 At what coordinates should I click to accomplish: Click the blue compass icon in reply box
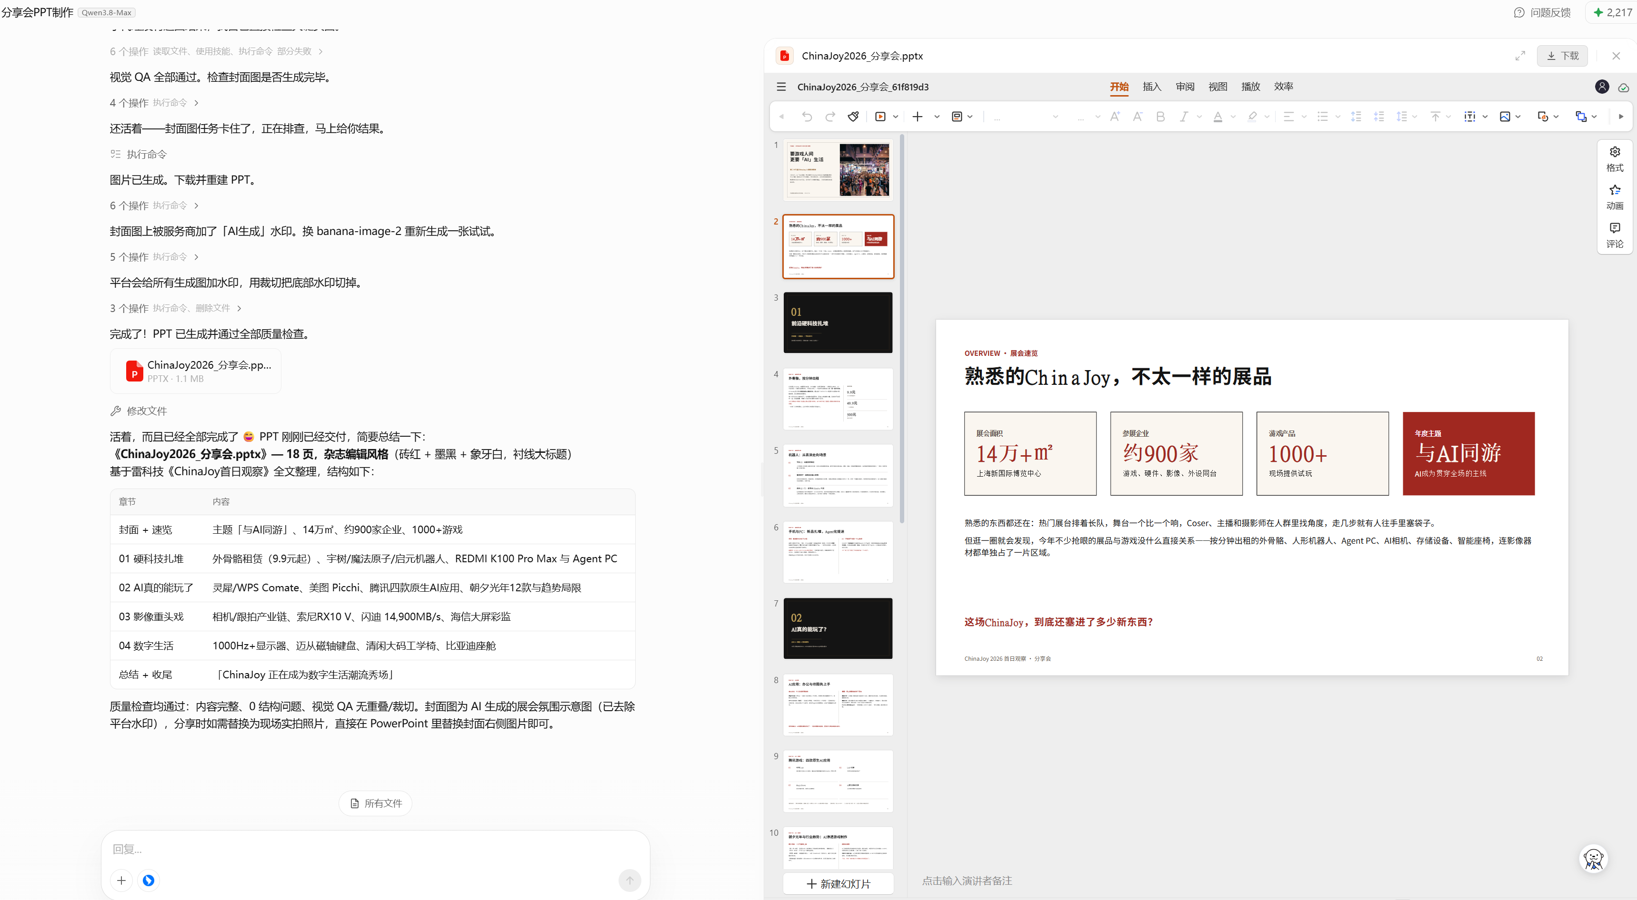pos(149,880)
